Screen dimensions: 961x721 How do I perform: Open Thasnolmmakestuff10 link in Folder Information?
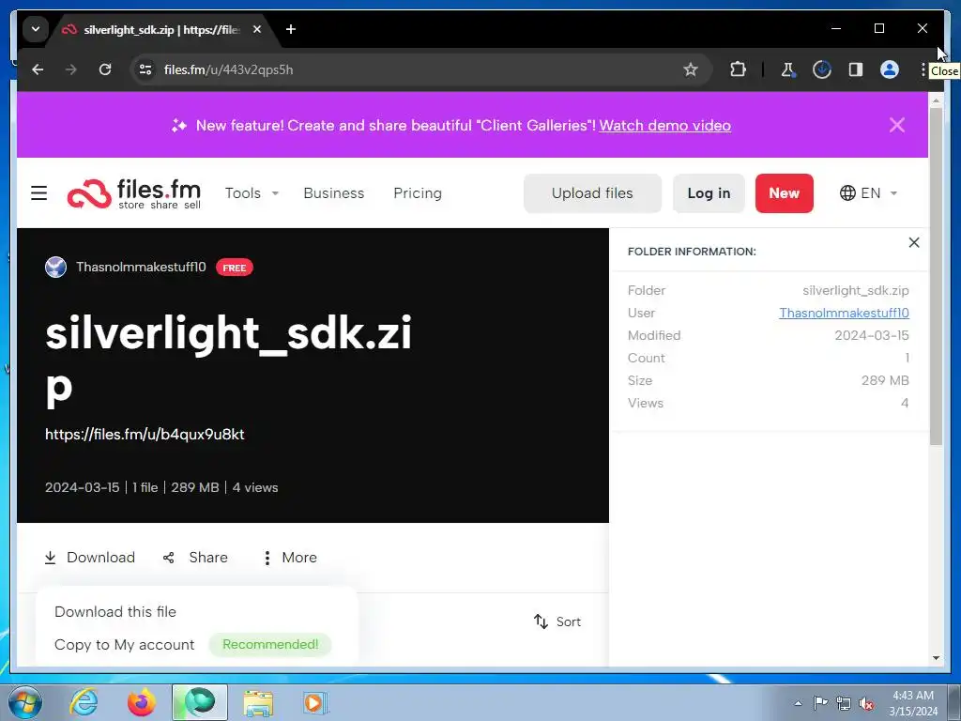[x=844, y=313]
